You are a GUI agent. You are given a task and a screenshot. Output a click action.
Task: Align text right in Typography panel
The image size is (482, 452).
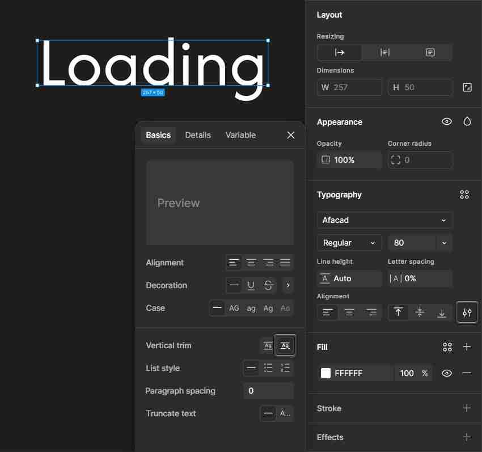point(371,312)
